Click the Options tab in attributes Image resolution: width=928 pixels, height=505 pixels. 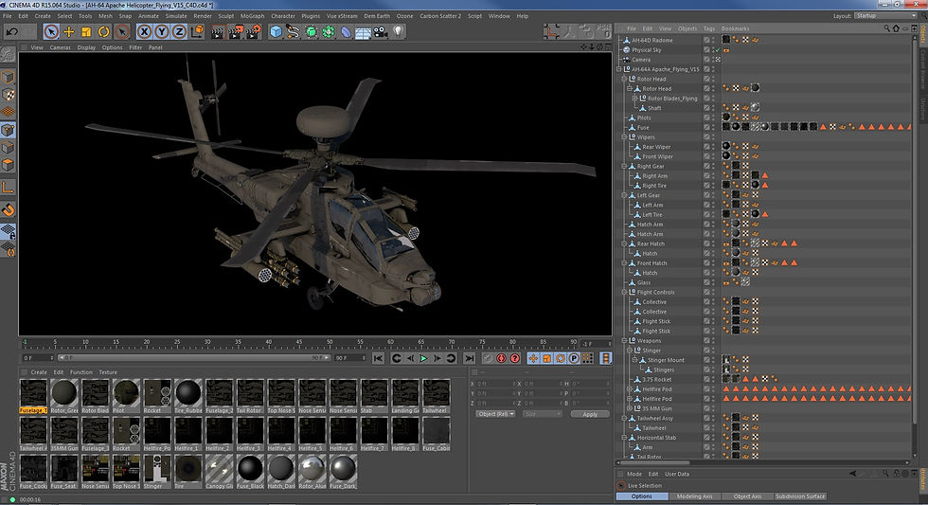coord(642,496)
